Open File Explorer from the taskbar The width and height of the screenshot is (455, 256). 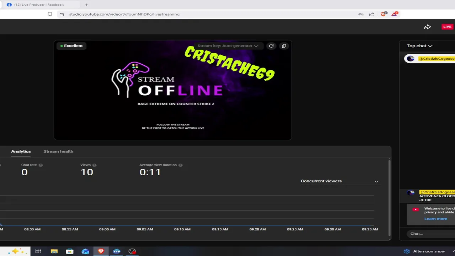(x=54, y=251)
